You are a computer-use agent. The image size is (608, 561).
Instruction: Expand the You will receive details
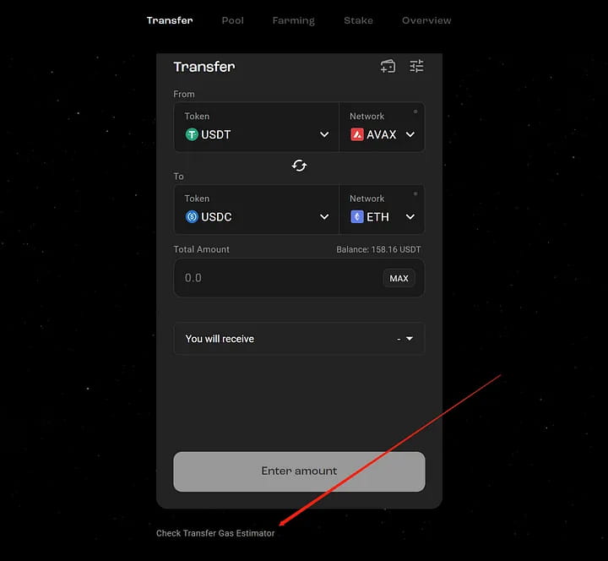point(299,339)
